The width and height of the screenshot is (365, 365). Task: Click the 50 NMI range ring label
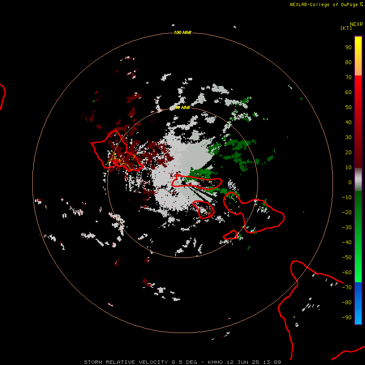[182, 107]
